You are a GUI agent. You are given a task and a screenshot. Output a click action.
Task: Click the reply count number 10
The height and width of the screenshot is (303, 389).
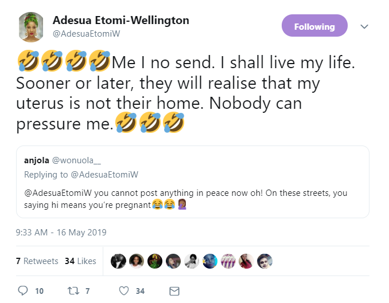(39, 291)
